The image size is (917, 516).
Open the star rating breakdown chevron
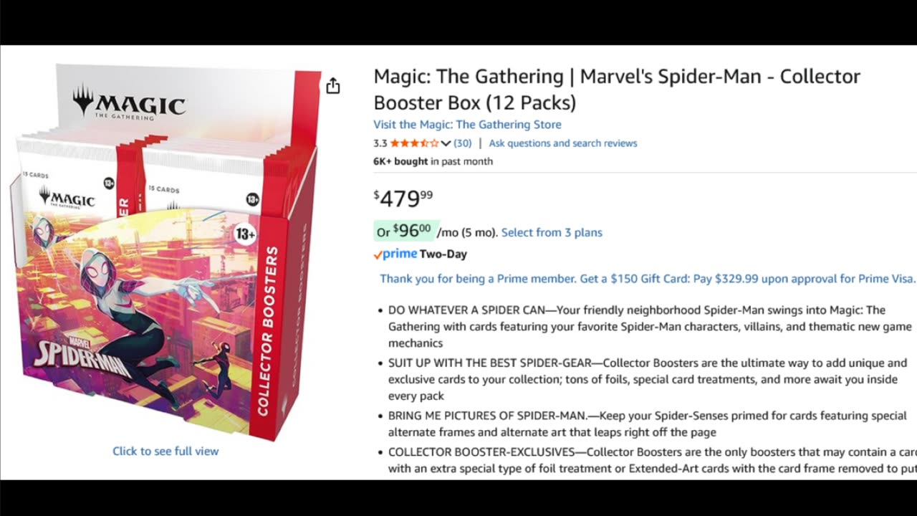[446, 143]
